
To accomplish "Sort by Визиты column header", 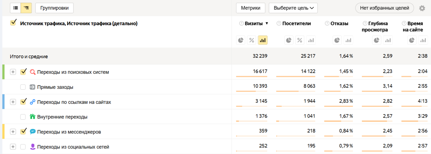I will click(254, 23).
